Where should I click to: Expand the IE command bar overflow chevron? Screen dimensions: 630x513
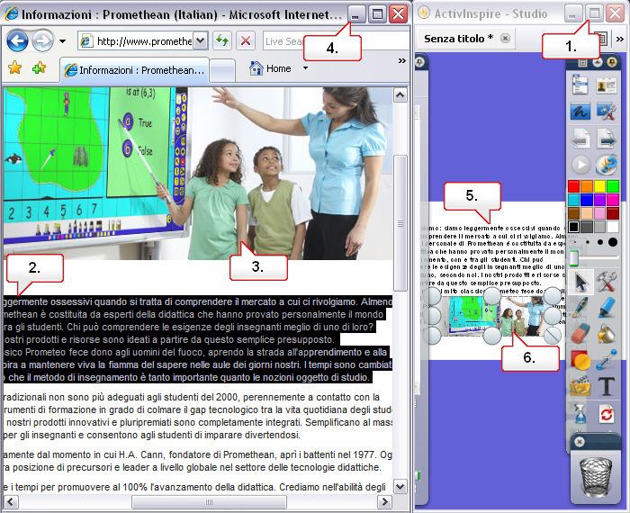point(401,60)
